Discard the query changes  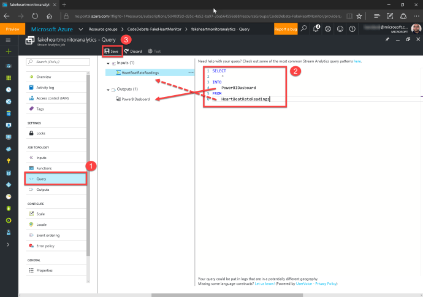[133, 52]
